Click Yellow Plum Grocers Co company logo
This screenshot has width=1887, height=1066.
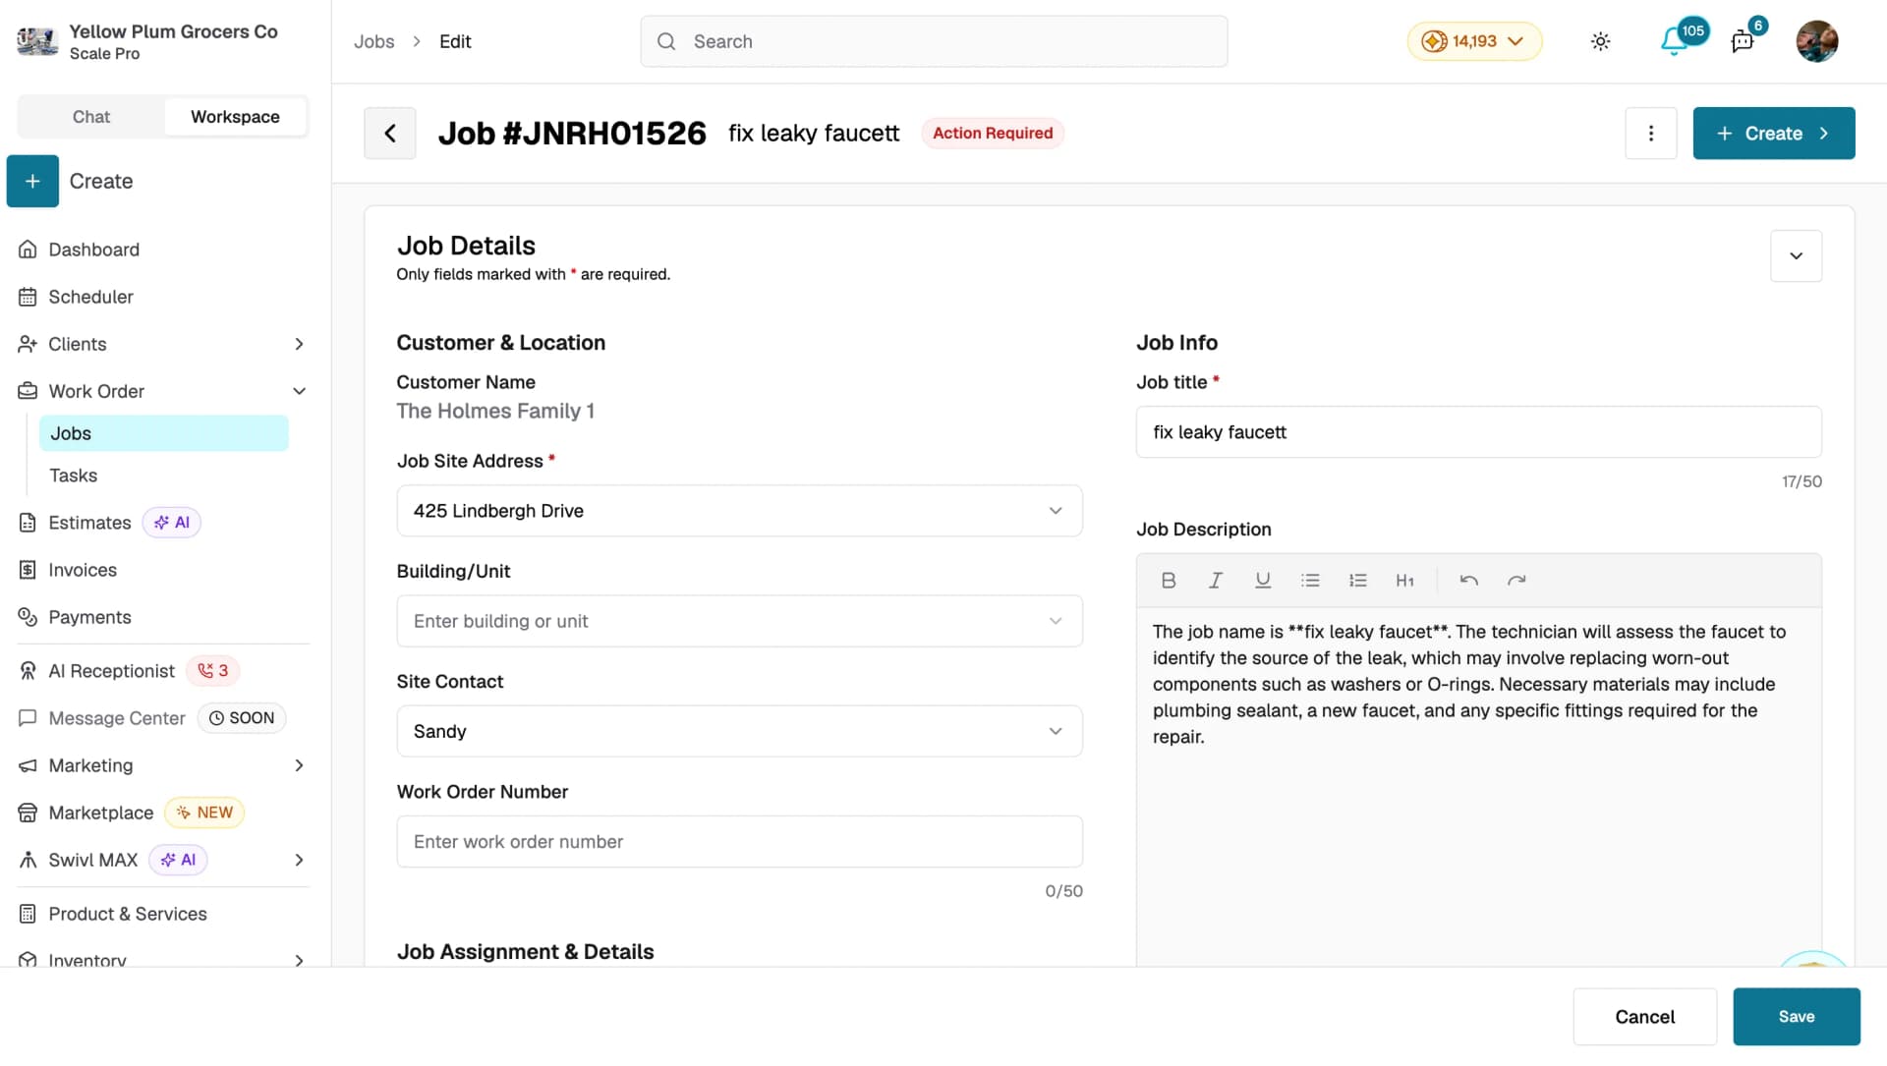point(37,41)
